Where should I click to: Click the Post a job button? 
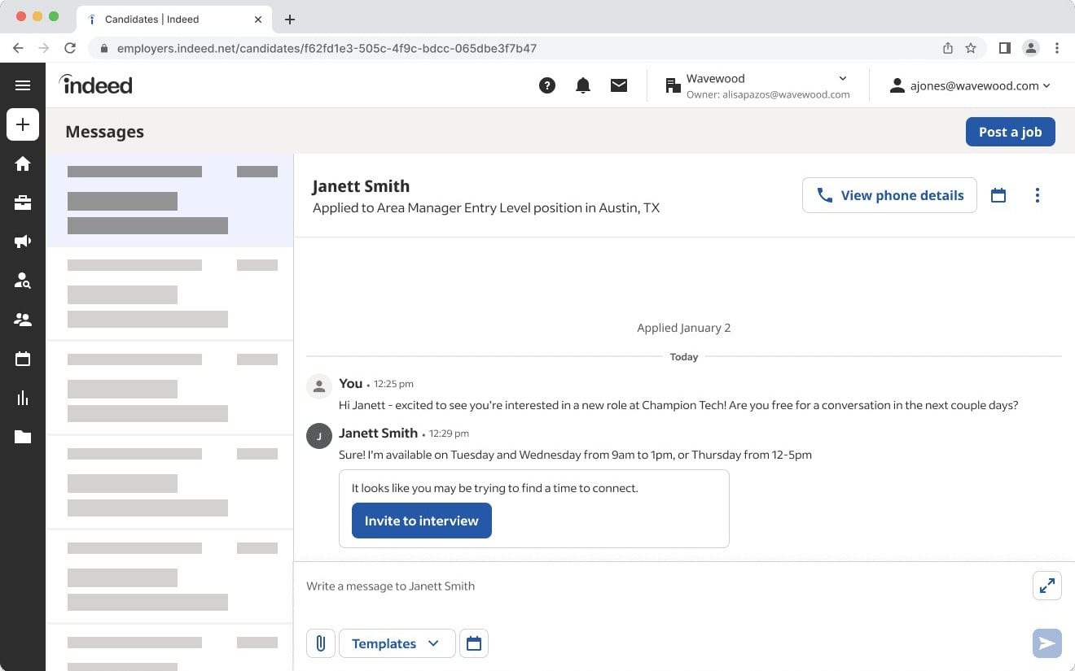point(1011,132)
